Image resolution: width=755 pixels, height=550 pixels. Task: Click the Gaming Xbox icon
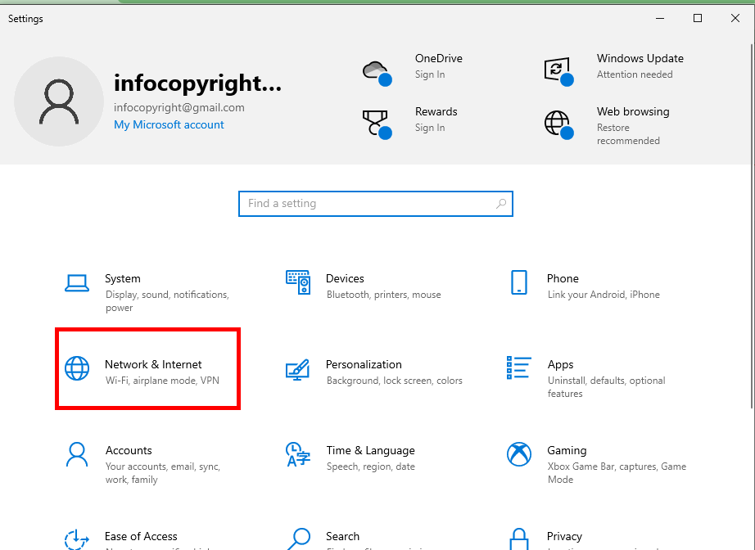point(519,454)
